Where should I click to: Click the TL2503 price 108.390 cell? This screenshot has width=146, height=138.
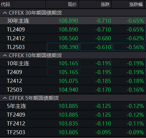pyautogui.click(x=62, y=47)
